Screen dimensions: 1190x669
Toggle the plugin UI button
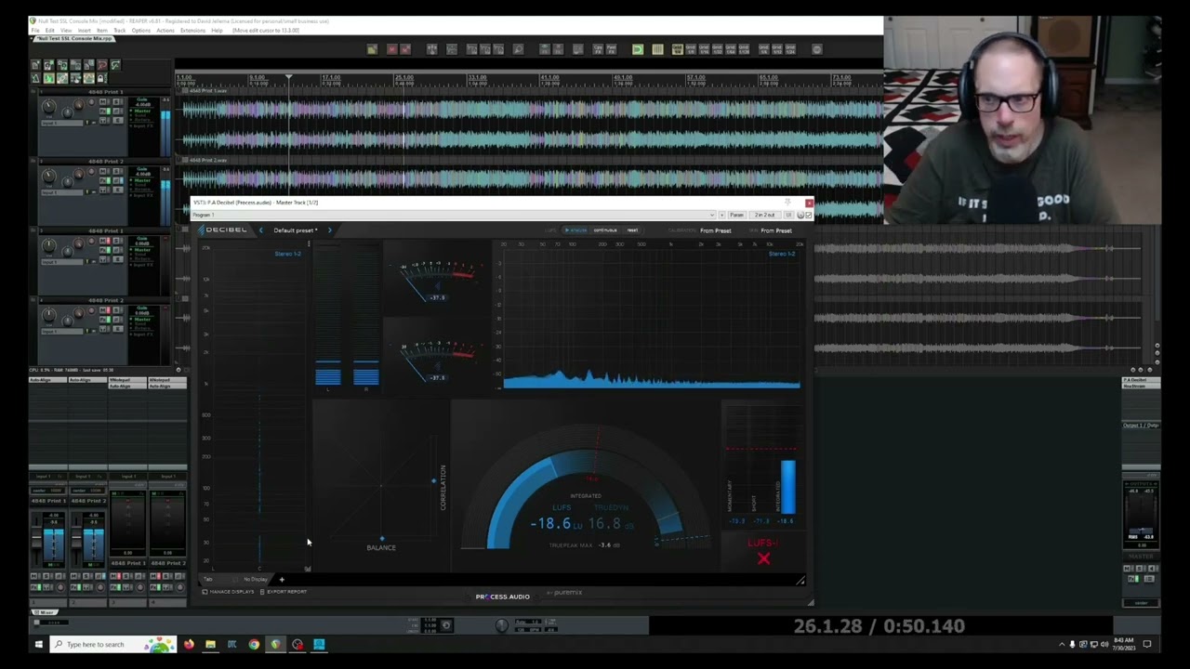[x=788, y=215]
